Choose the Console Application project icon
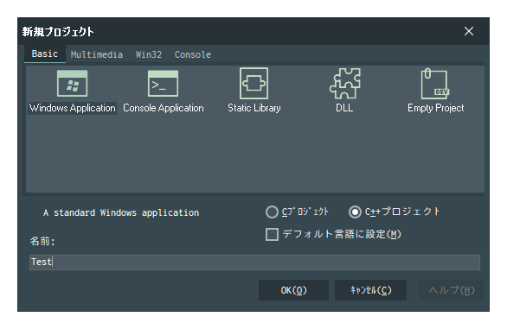The height and width of the screenshot is (329, 507). (x=163, y=84)
